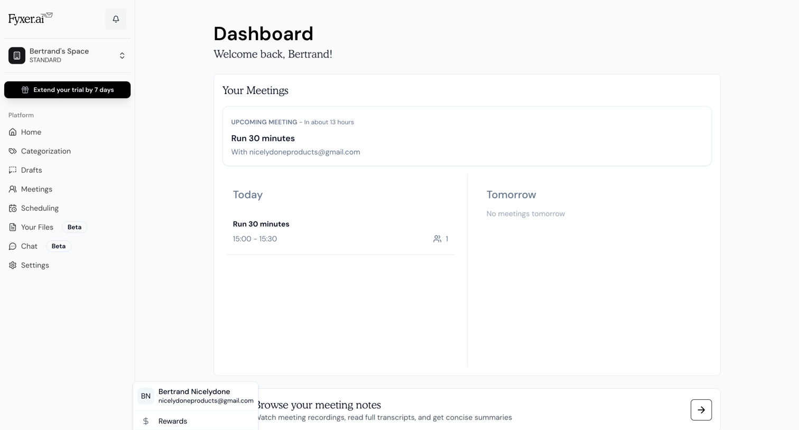799x430 pixels.
Task: Expand the workspace switcher chevrons
Action: pos(122,55)
